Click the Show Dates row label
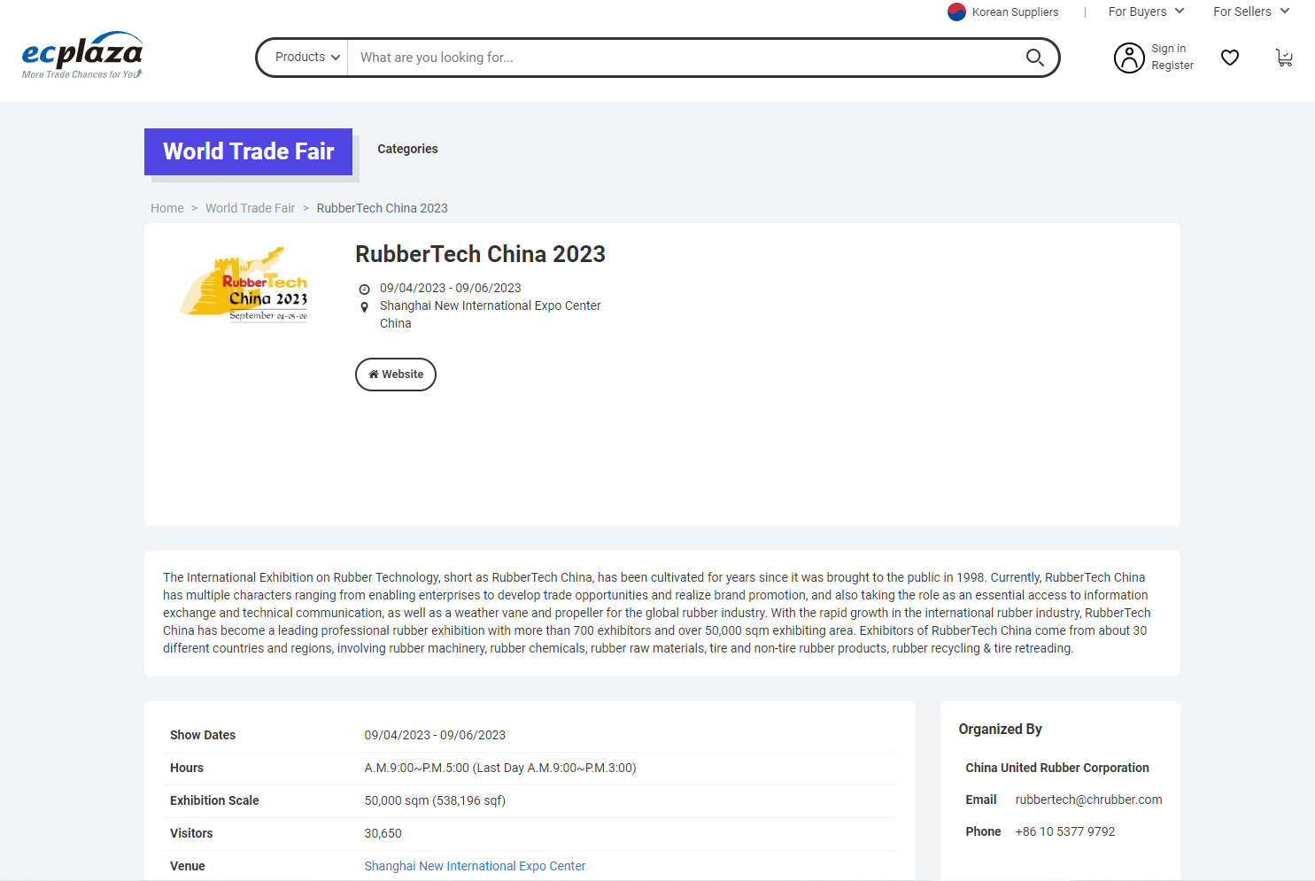This screenshot has width=1315, height=881. pos(203,735)
